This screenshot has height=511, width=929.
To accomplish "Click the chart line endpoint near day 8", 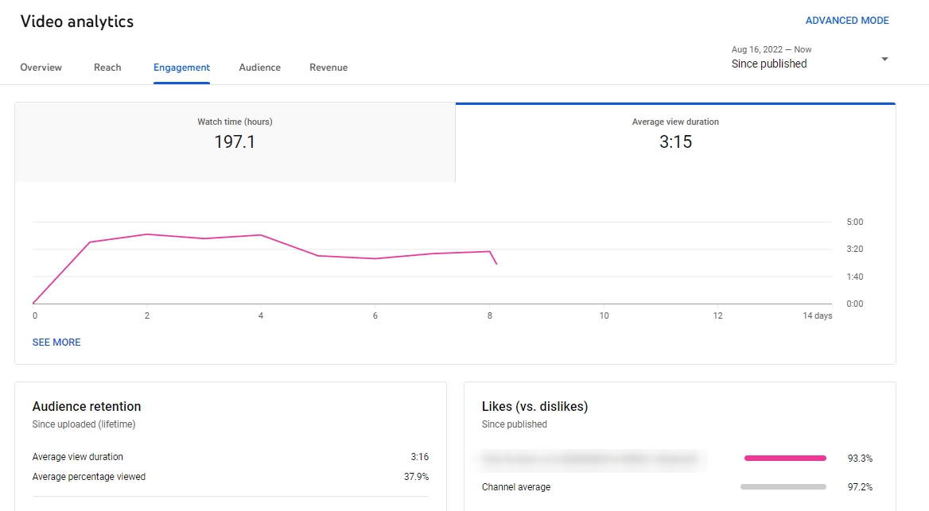I will (x=496, y=264).
